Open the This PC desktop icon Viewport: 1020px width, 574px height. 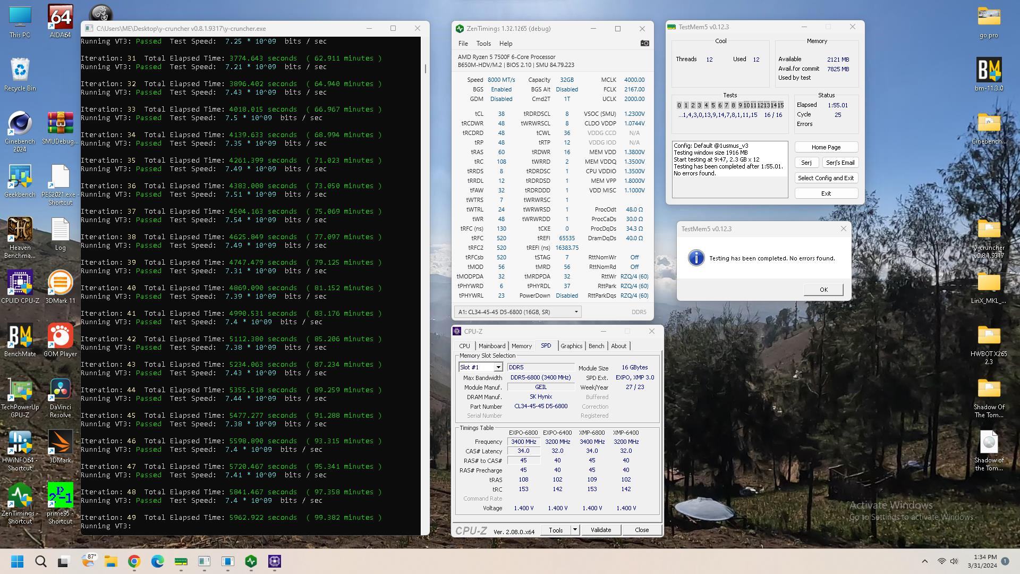pos(20,21)
